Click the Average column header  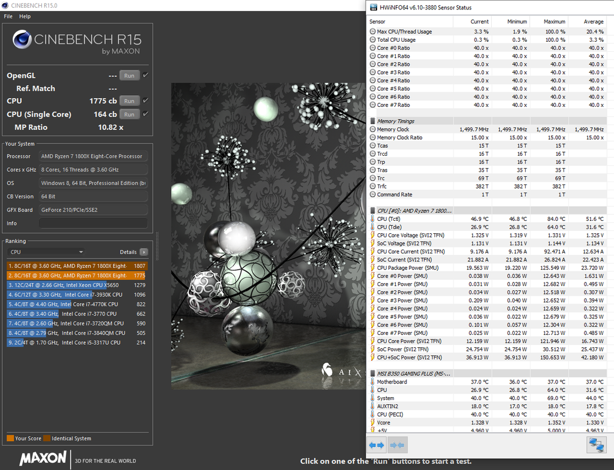coord(588,22)
